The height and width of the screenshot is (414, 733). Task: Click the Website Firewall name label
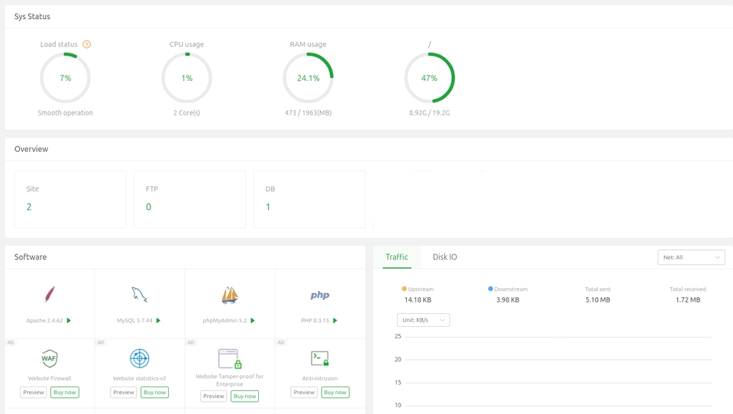pos(50,378)
